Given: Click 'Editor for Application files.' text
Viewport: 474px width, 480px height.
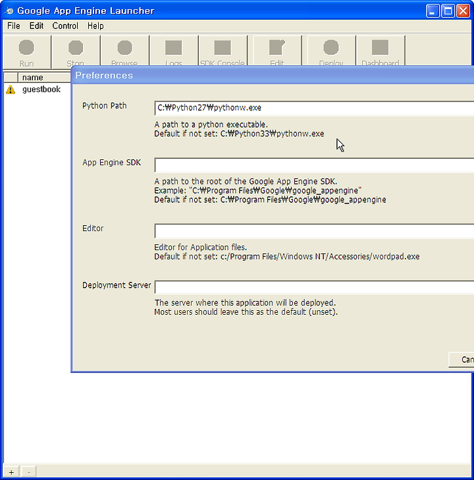Looking at the screenshot, I should (x=200, y=248).
